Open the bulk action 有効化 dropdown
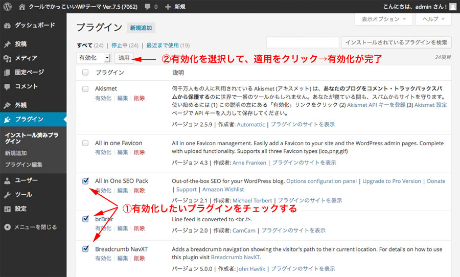The width and height of the screenshot is (460, 277). click(94, 58)
